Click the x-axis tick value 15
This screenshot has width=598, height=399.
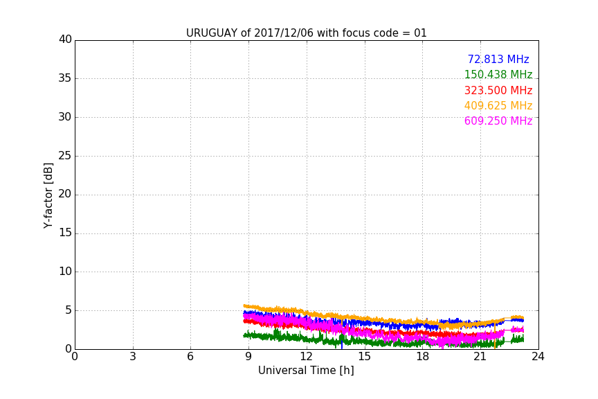(x=364, y=357)
